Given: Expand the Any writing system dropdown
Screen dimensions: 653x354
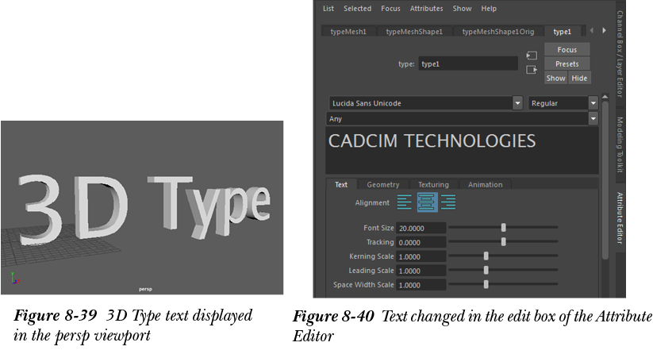Looking at the screenshot, I should 593,119.
